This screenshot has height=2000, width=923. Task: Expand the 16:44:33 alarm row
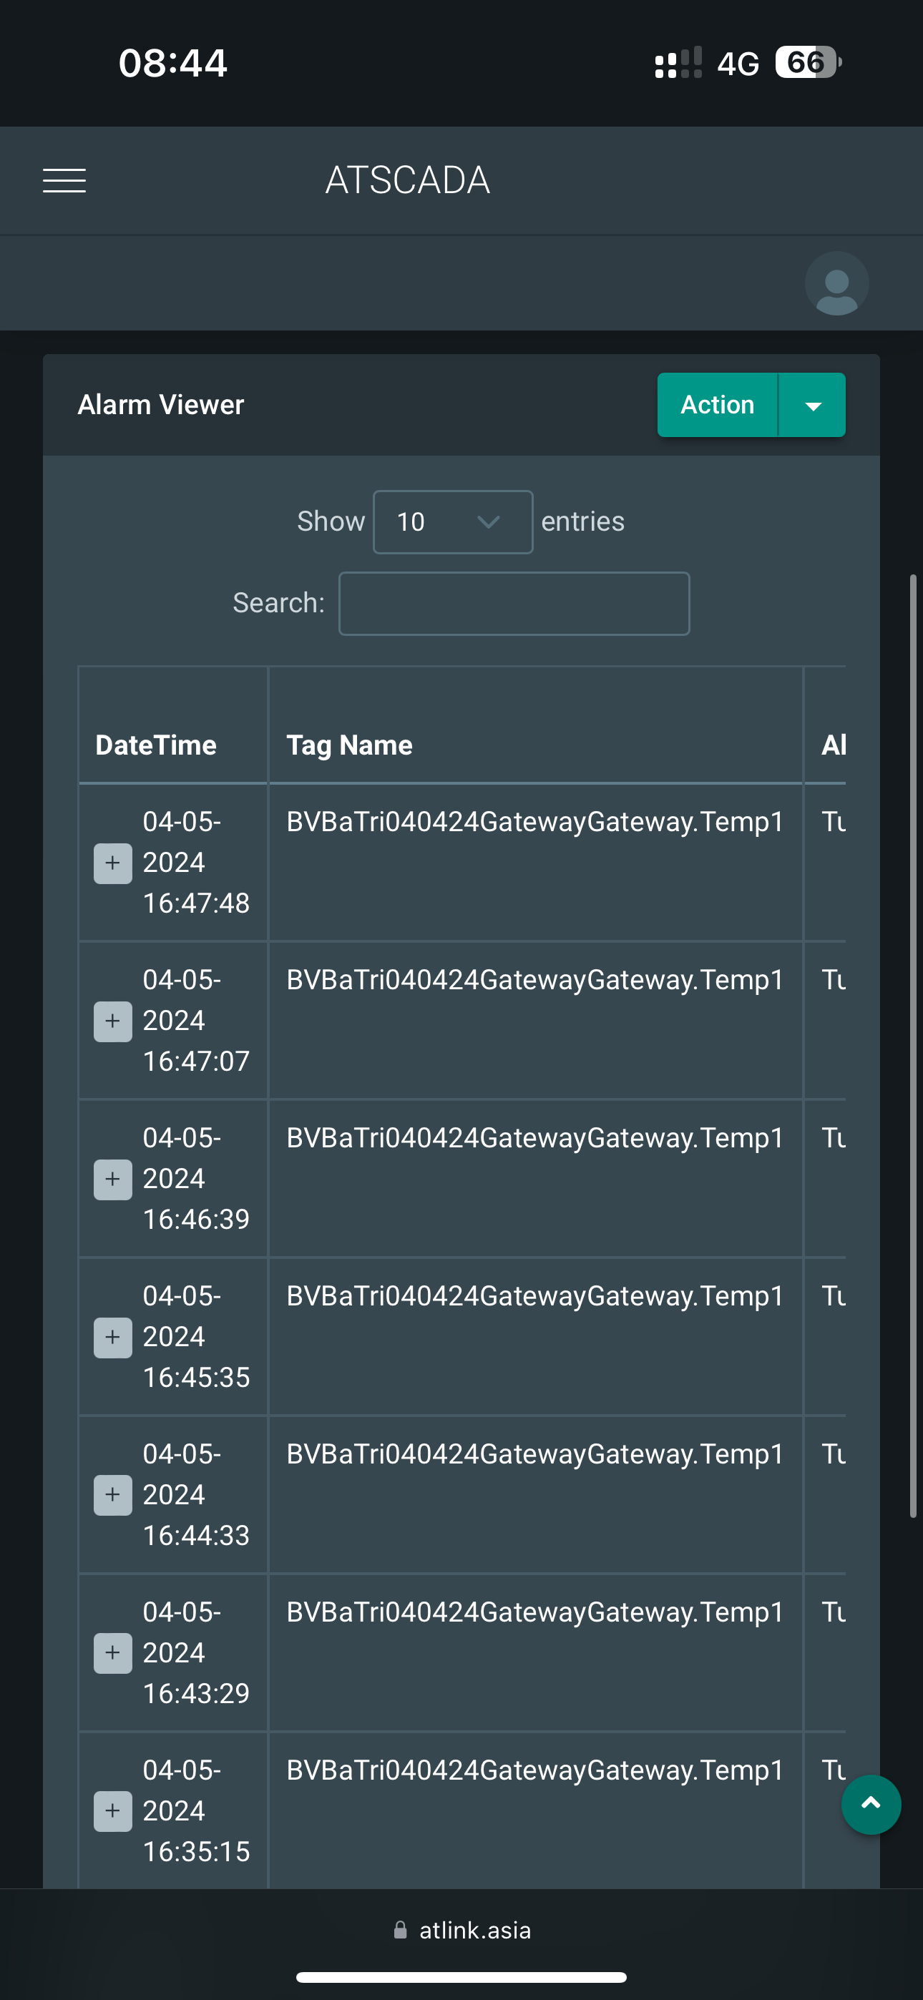[112, 1495]
